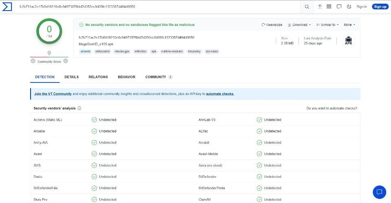Click the Antiy-AVL undetected check icon
The image size is (391, 203).
pyautogui.click(x=94, y=143)
